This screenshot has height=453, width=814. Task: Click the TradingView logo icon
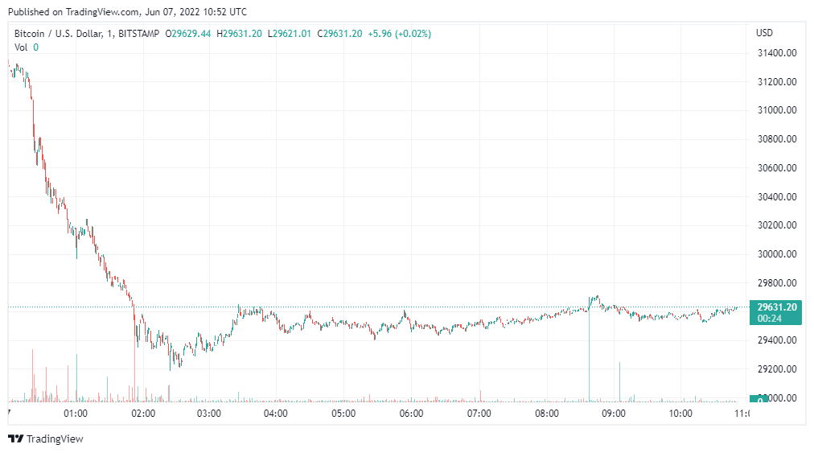[x=15, y=439]
